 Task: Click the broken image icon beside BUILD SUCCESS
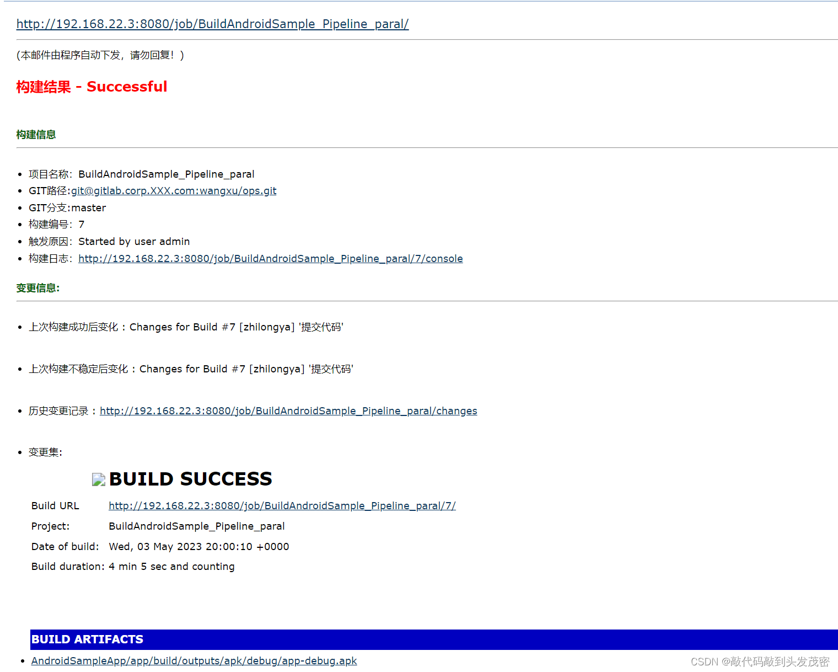click(x=98, y=479)
